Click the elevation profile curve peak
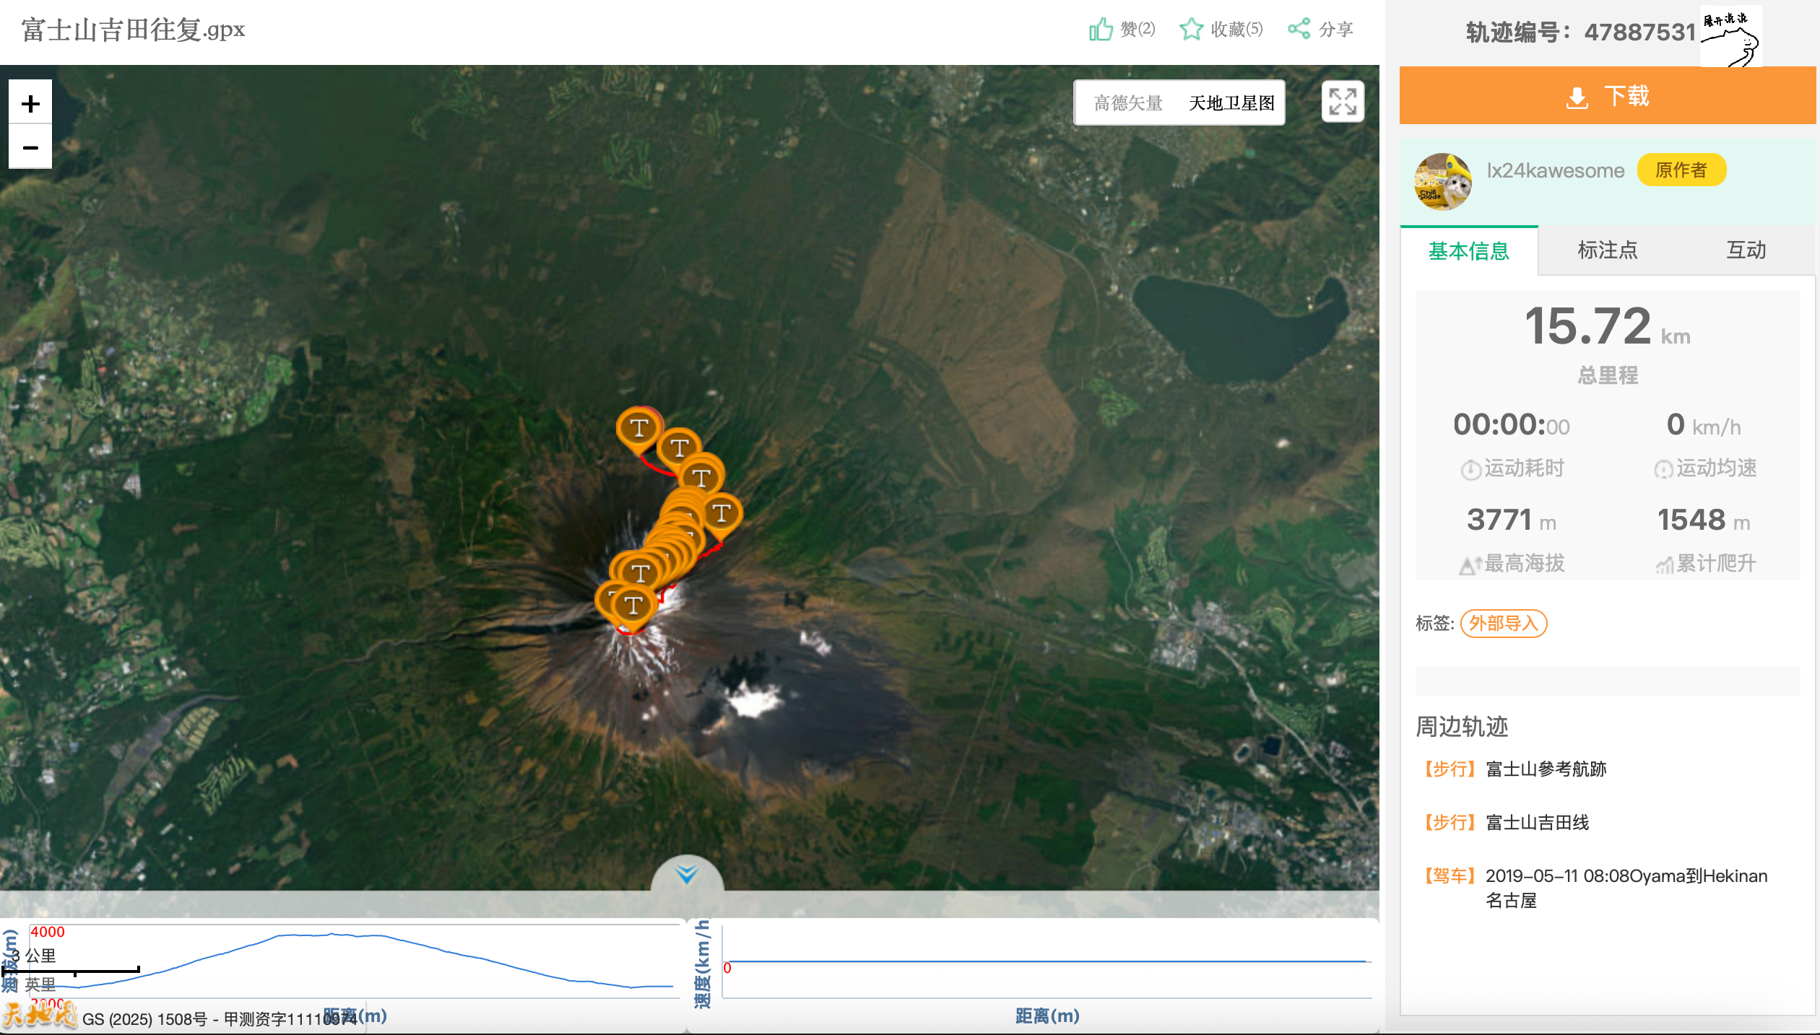The height and width of the screenshot is (1035, 1820). pyautogui.click(x=331, y=934)
